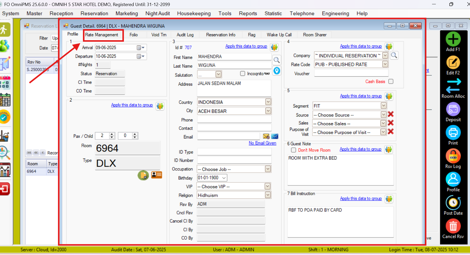The width and height of the screenshot is (470, 255).
Task: Open the Housekeeping menu
Action: [x=194, y=13]
